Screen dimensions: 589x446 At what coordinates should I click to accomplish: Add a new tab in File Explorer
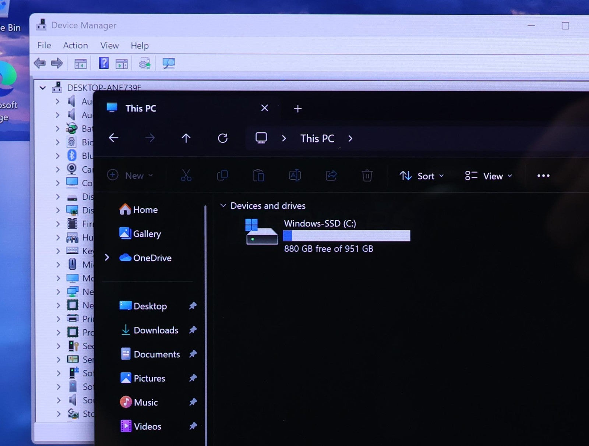click(298, 109)
